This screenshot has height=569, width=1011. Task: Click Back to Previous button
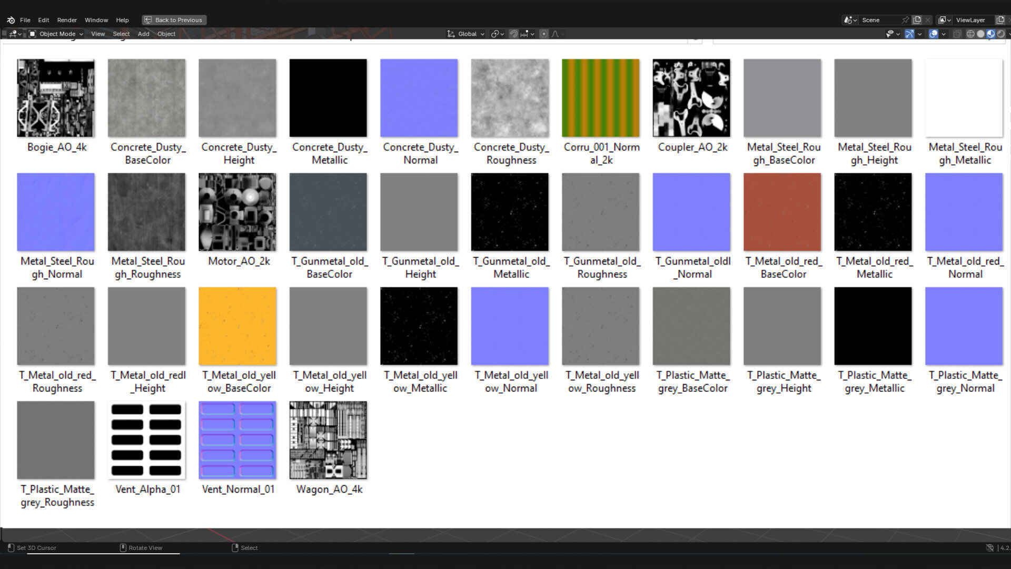click(174, 20)
